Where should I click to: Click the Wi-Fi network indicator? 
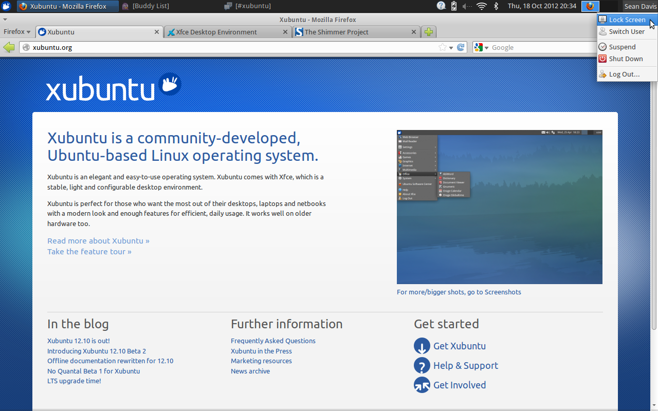481,6
